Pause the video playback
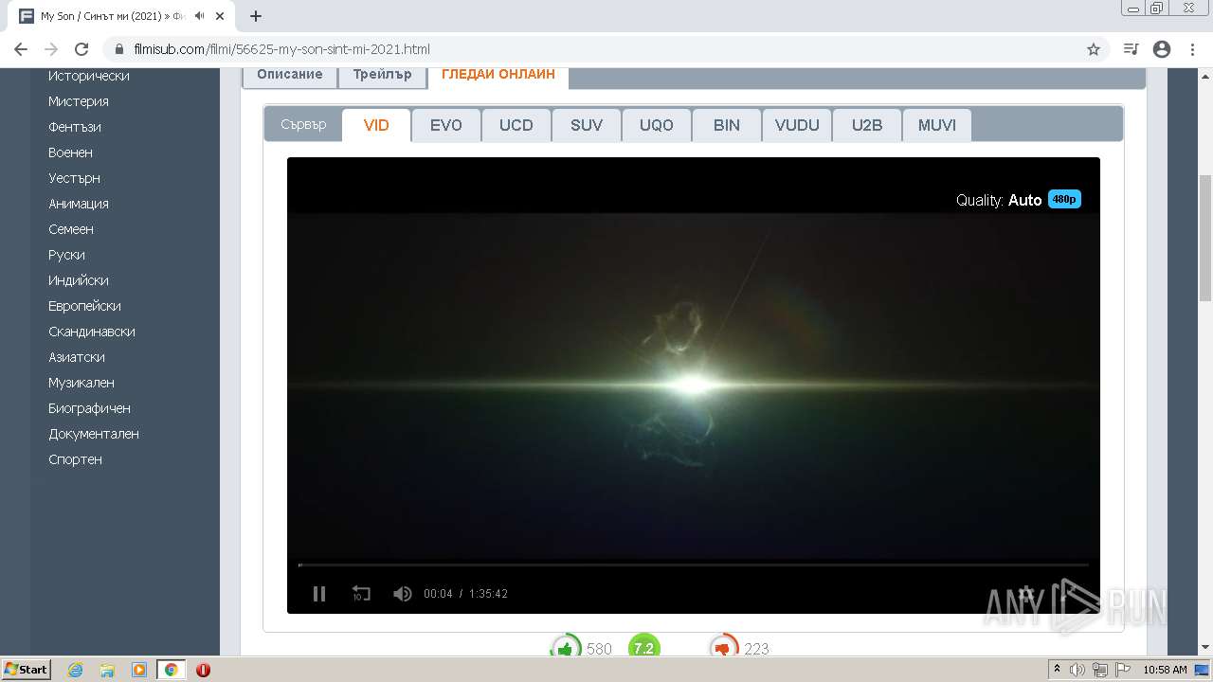Screen dimensions: 1213x682 [x=319, y=594]
